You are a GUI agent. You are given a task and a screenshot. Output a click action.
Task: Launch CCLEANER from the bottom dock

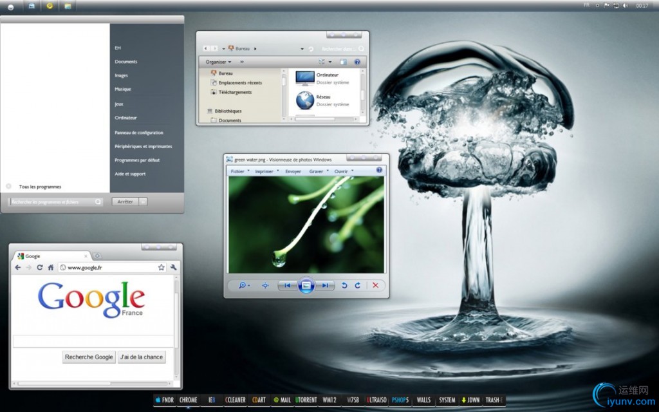(x=236, y=400)
